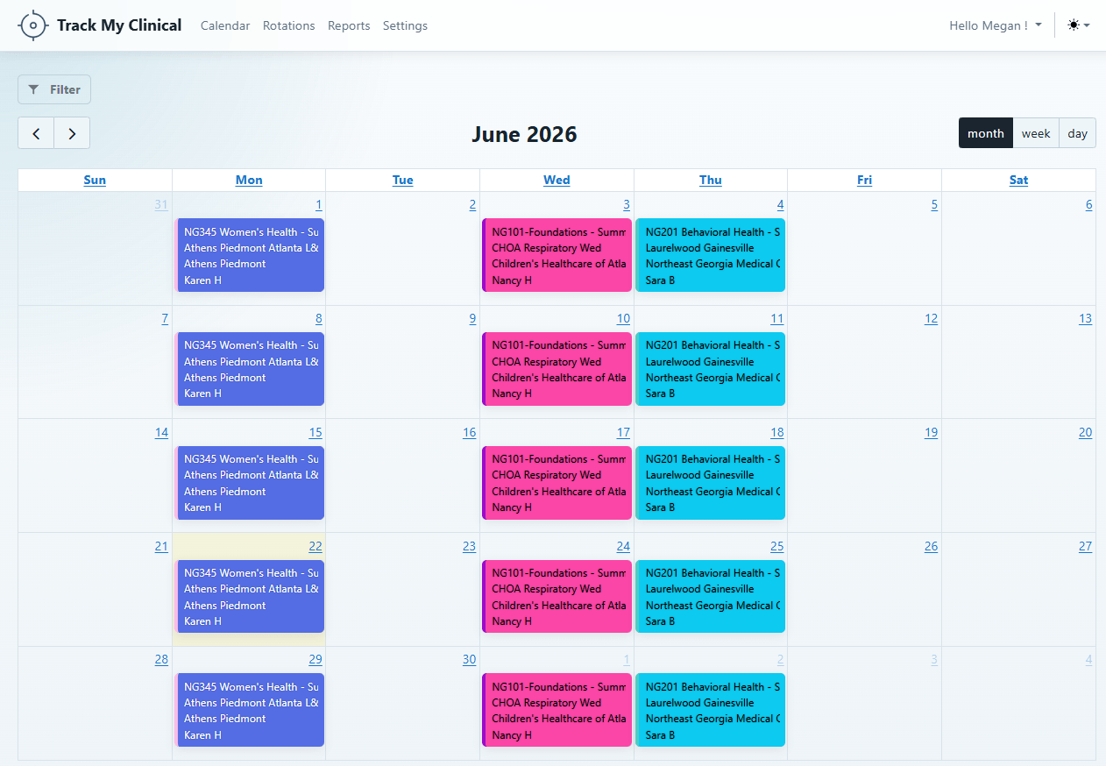Screen dimensions: 1106x766
Task: Expand the Hello Megan user menu
Action: click(996, 25)
